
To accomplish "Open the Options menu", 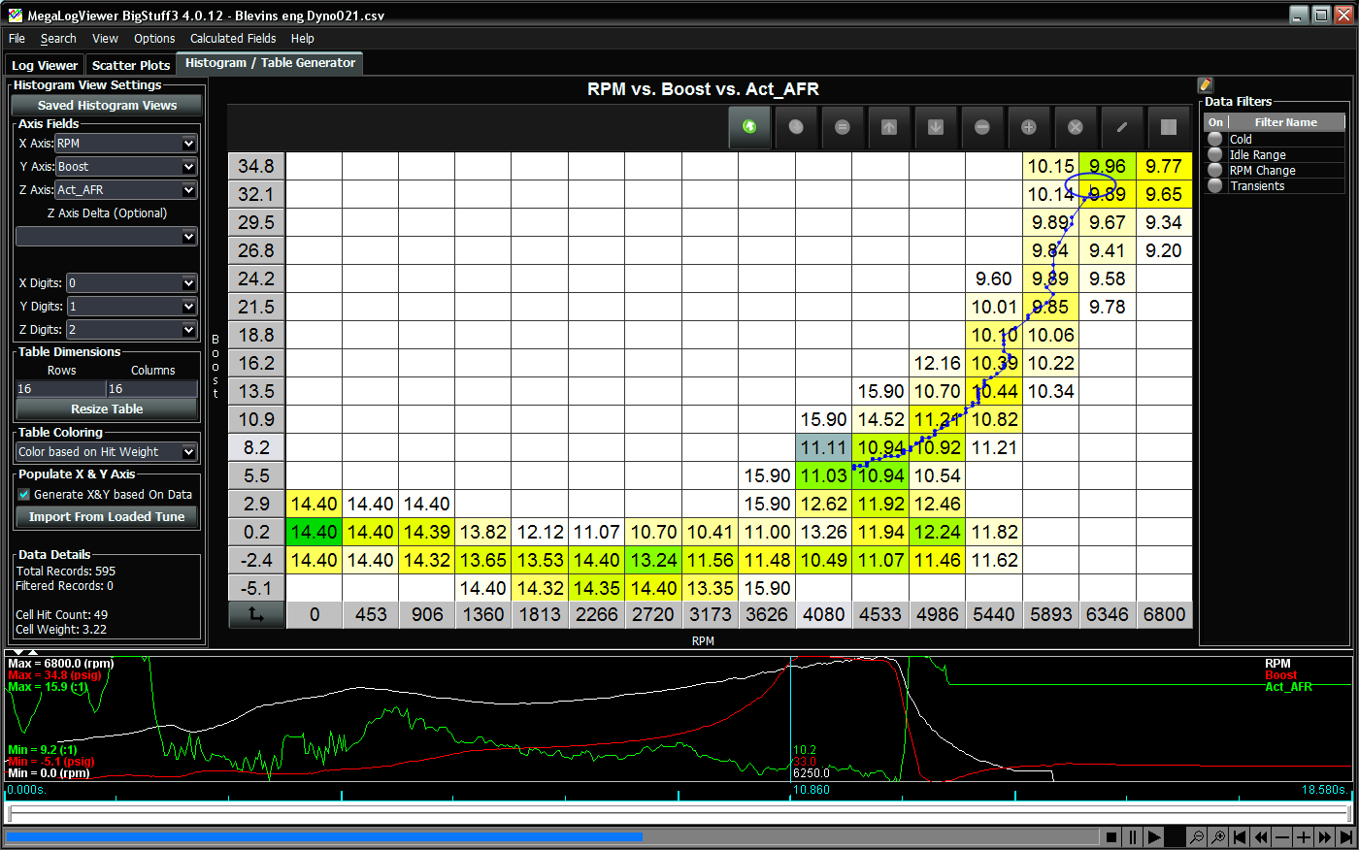I will pos(154,39).
